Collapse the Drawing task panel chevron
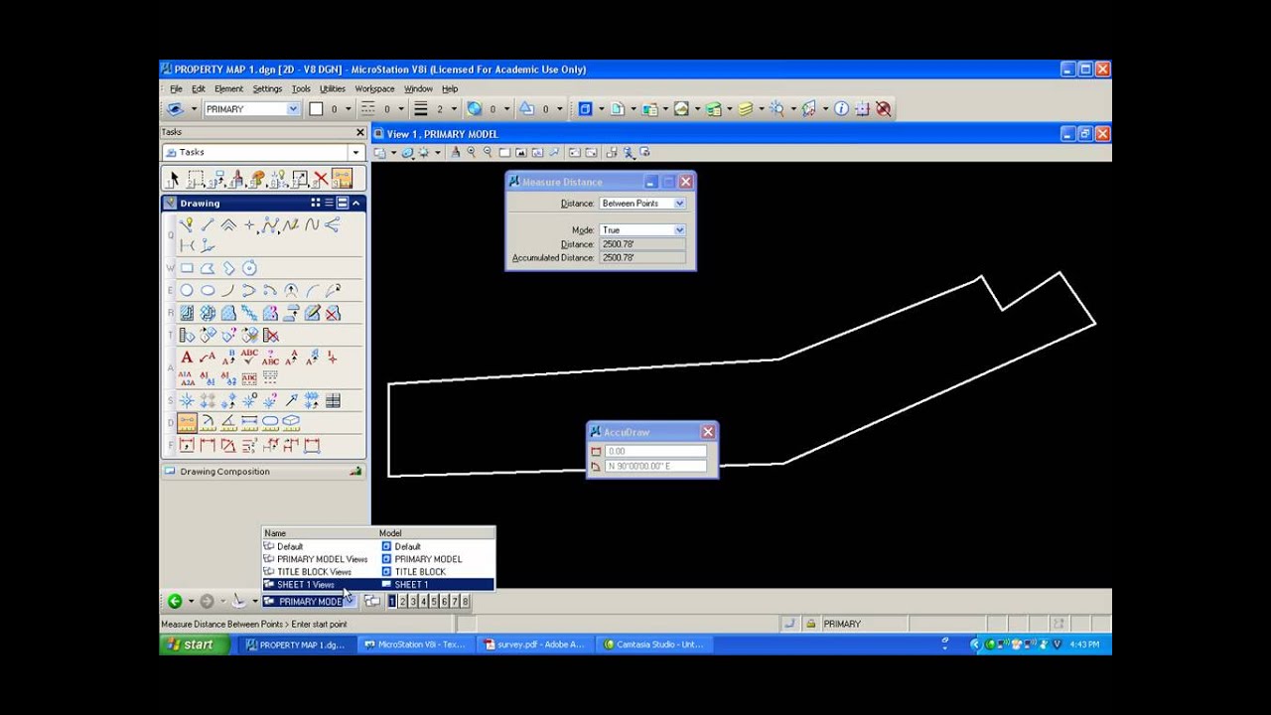The width and height of the screenshot is (1271, 715). point(355,203)
